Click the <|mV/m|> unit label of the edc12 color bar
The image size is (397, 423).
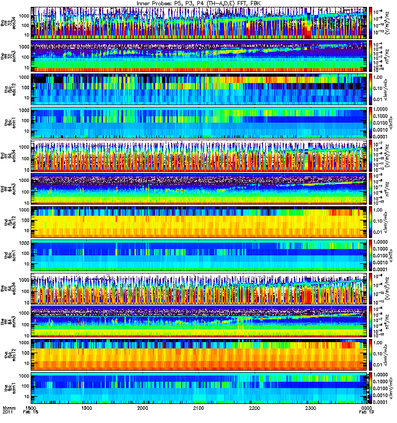click(x=386, y=355)
